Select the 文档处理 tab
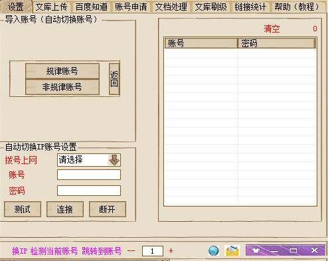The image size is (328, 261). [171, 7]
